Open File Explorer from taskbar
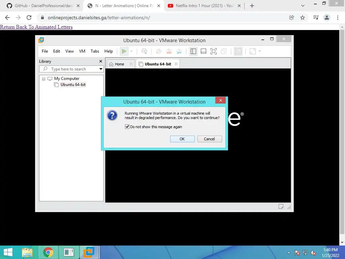Screen dimensions: 345x259 click(27, 253)
